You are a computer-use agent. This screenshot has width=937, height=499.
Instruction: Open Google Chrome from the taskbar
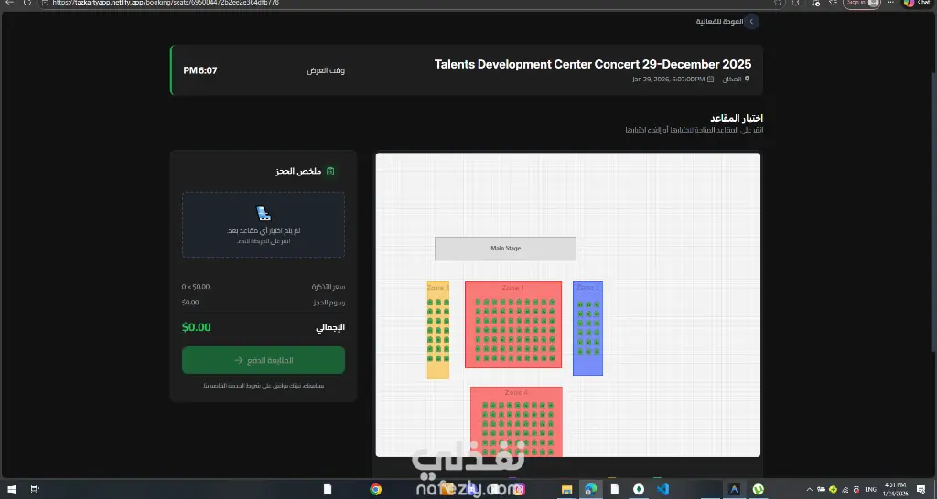(x=375, y=490)
